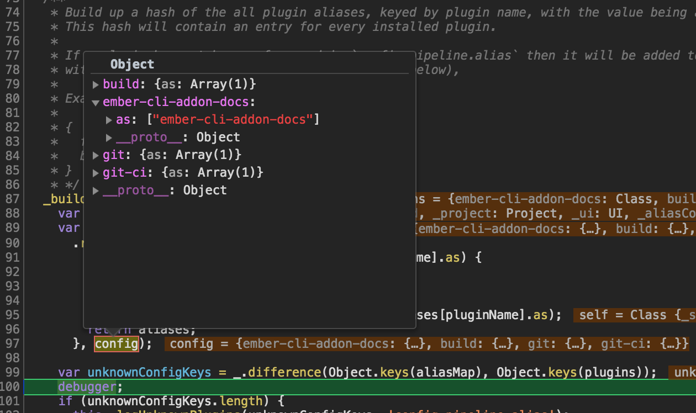Click the self = Class inline annotation
The image size is (696, 413).
pyautogui.click(x=634, y=315)
